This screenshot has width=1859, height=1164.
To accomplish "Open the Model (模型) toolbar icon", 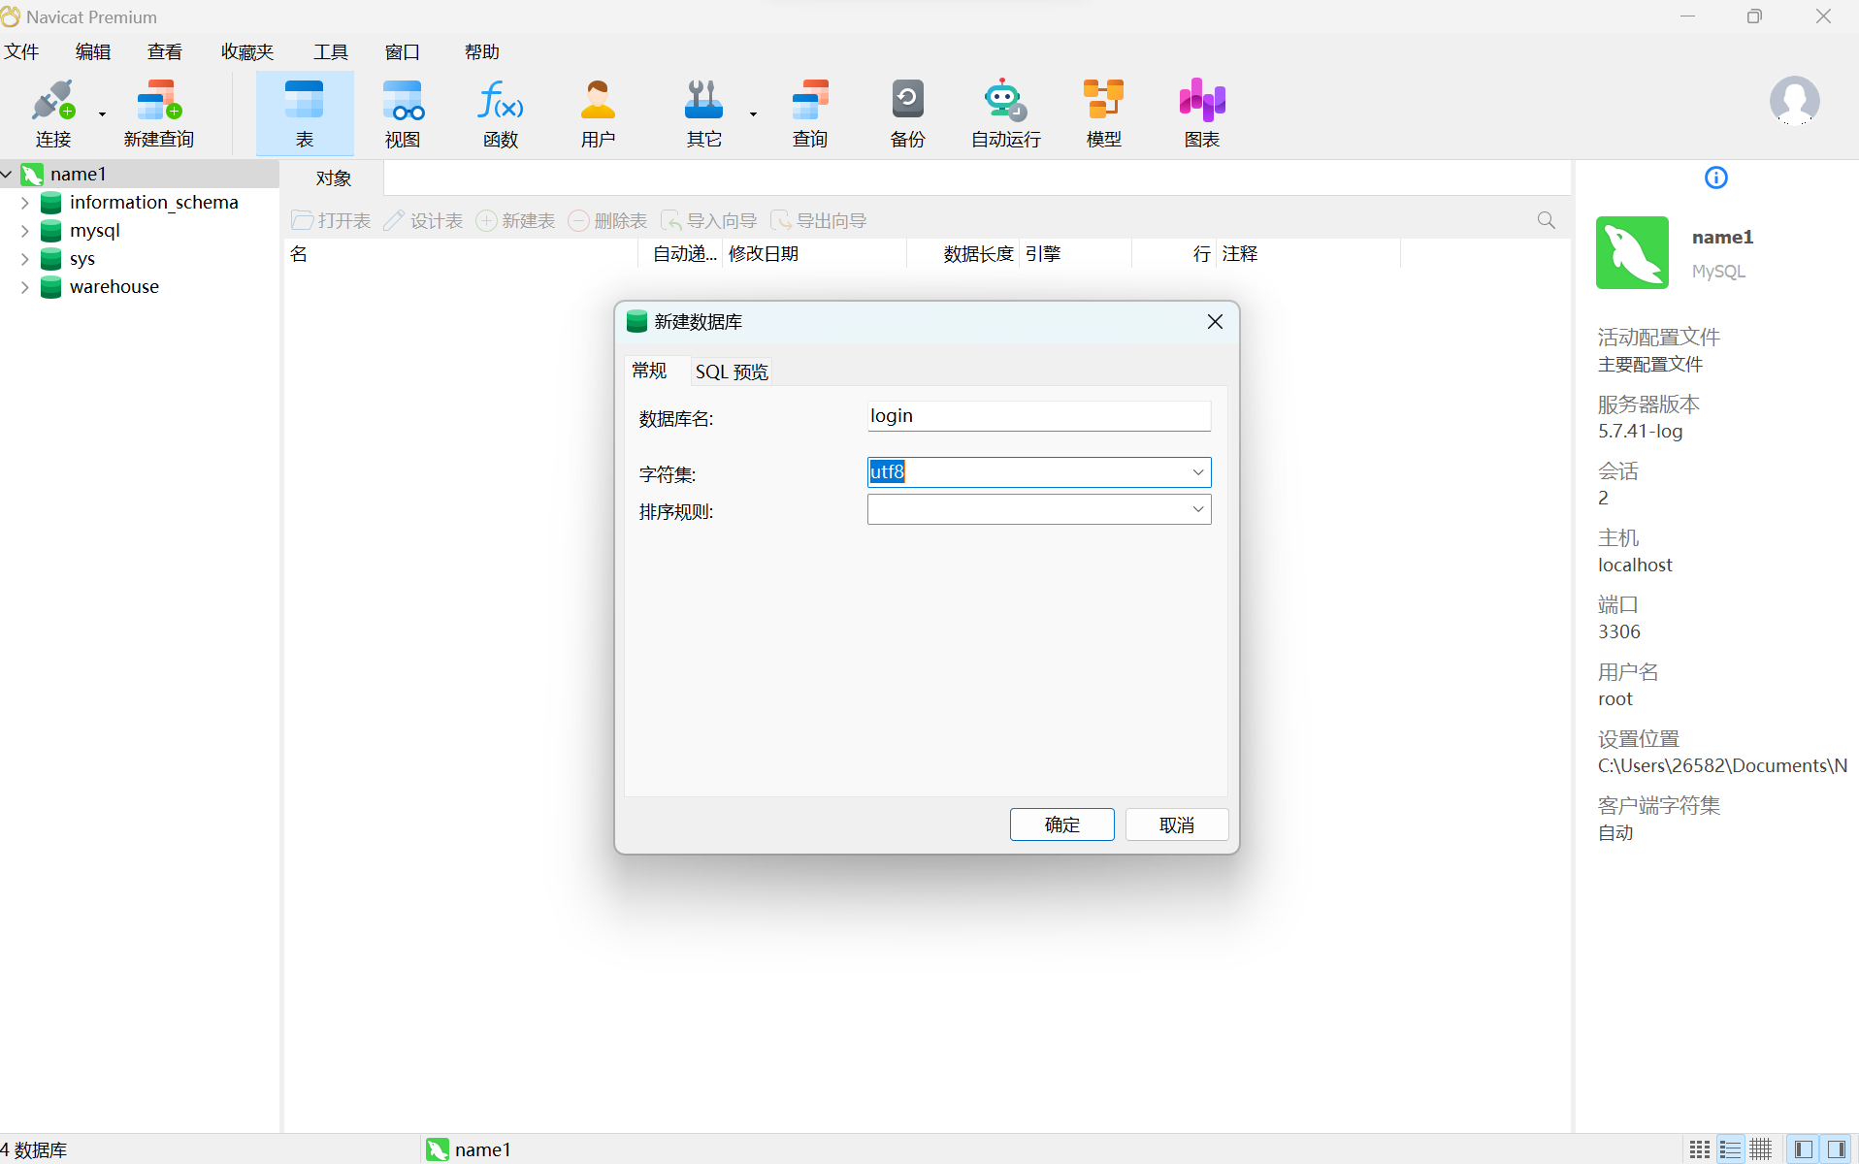I will tap(1103, 101).
